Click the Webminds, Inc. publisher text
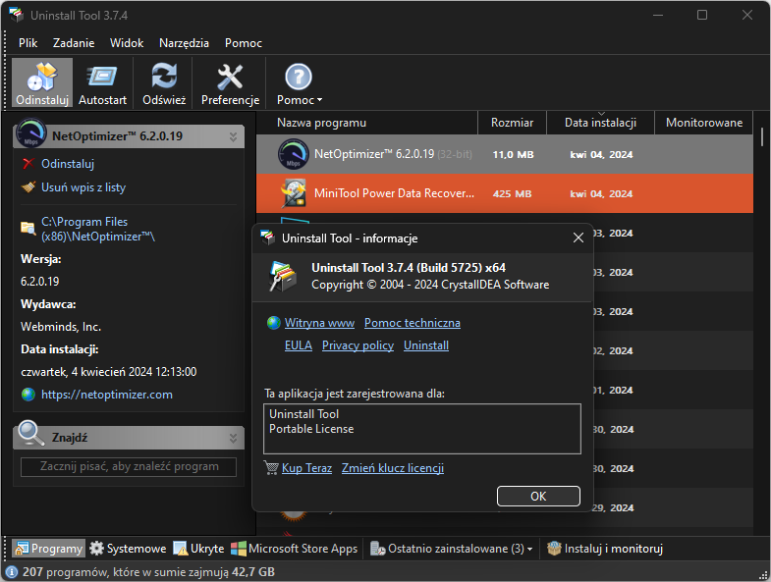This screenshot has height=582, width=771. click(61, 327)
